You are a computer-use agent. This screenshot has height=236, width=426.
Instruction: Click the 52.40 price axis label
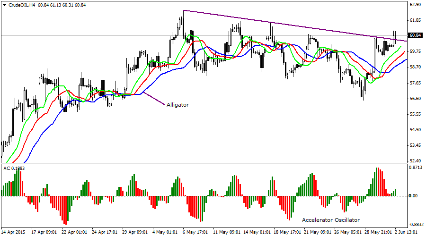pos(415,160)
